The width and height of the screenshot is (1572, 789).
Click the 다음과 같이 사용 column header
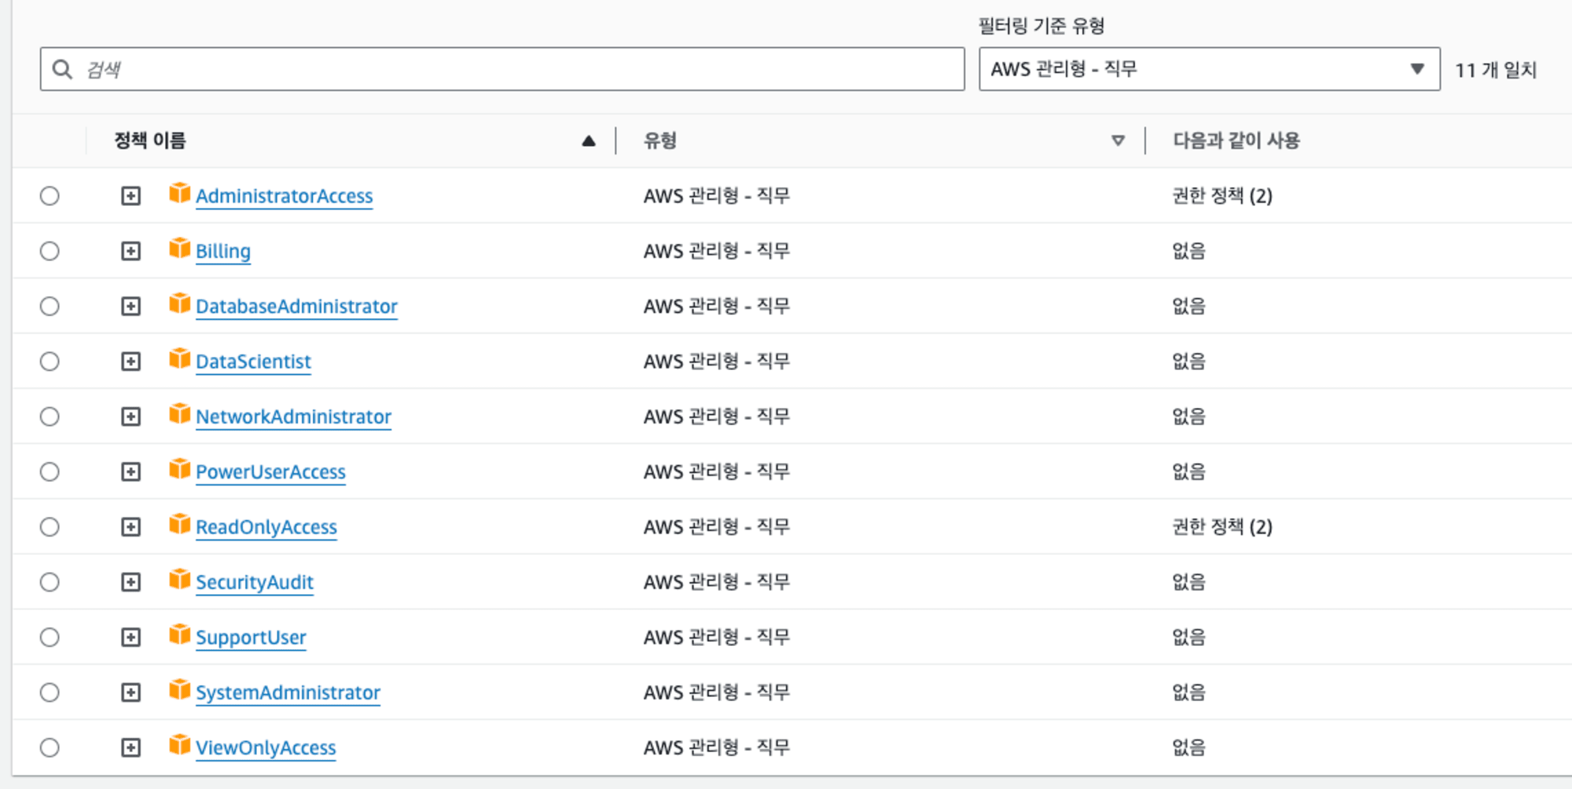(1236, 141)
